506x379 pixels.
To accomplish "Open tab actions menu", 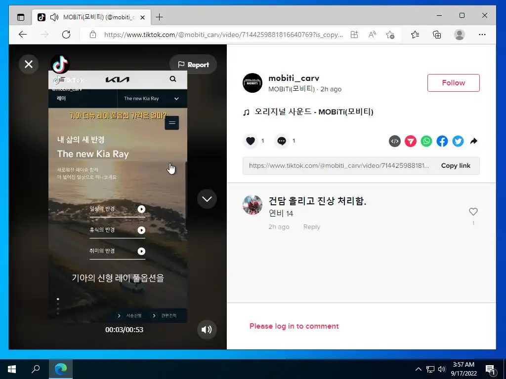I will [21, 17].
